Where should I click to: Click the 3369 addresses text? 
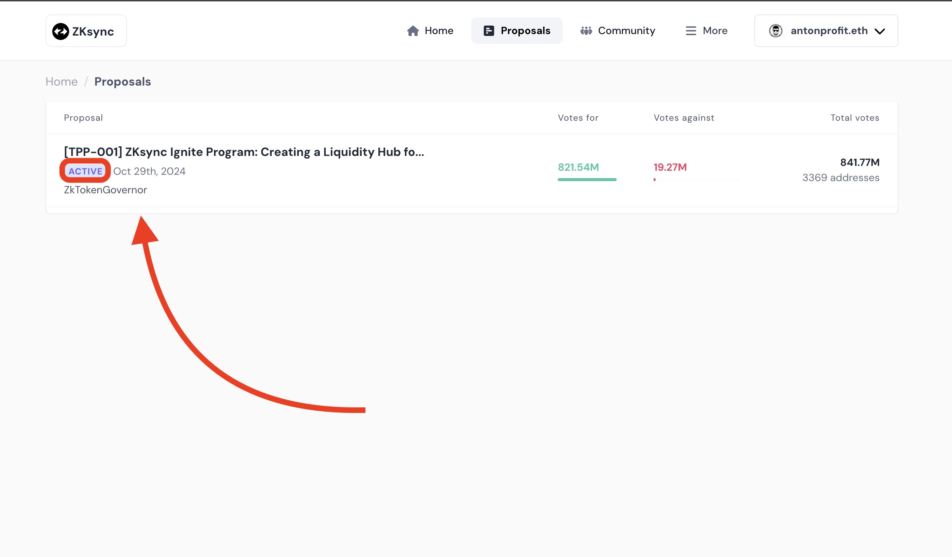(841, 178)
